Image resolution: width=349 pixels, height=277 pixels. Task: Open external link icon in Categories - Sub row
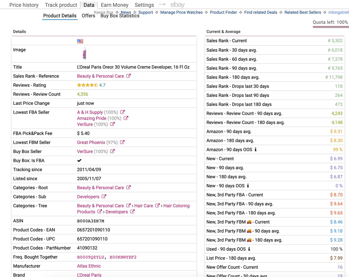tap(104, 197)
